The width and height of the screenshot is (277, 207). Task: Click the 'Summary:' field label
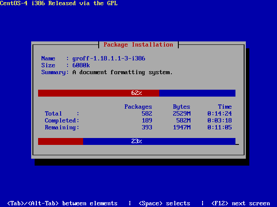coord(55,72)
